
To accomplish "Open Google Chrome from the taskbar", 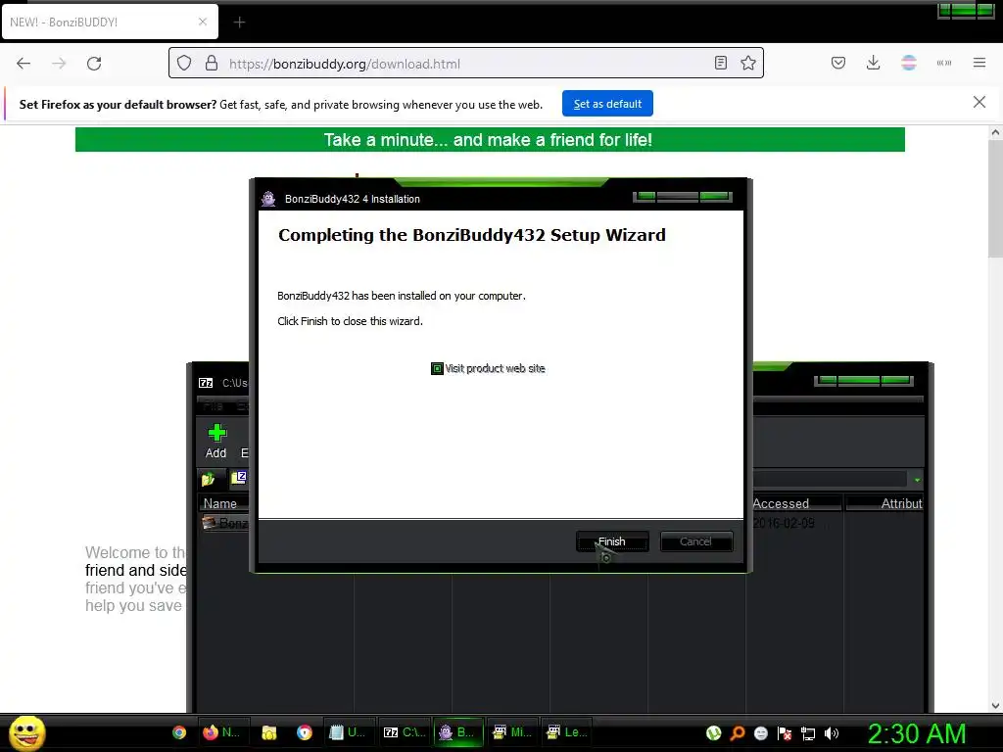I will (179, 732).
